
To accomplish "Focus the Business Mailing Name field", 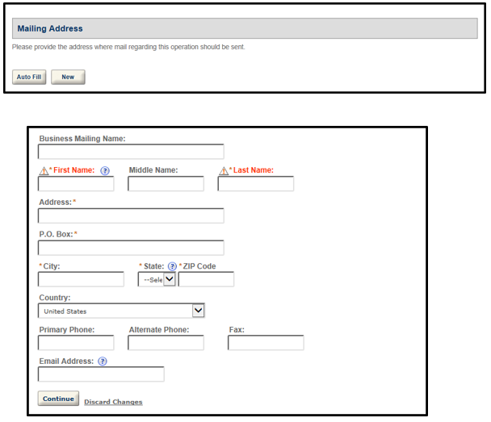I will (x=131, y=152).
